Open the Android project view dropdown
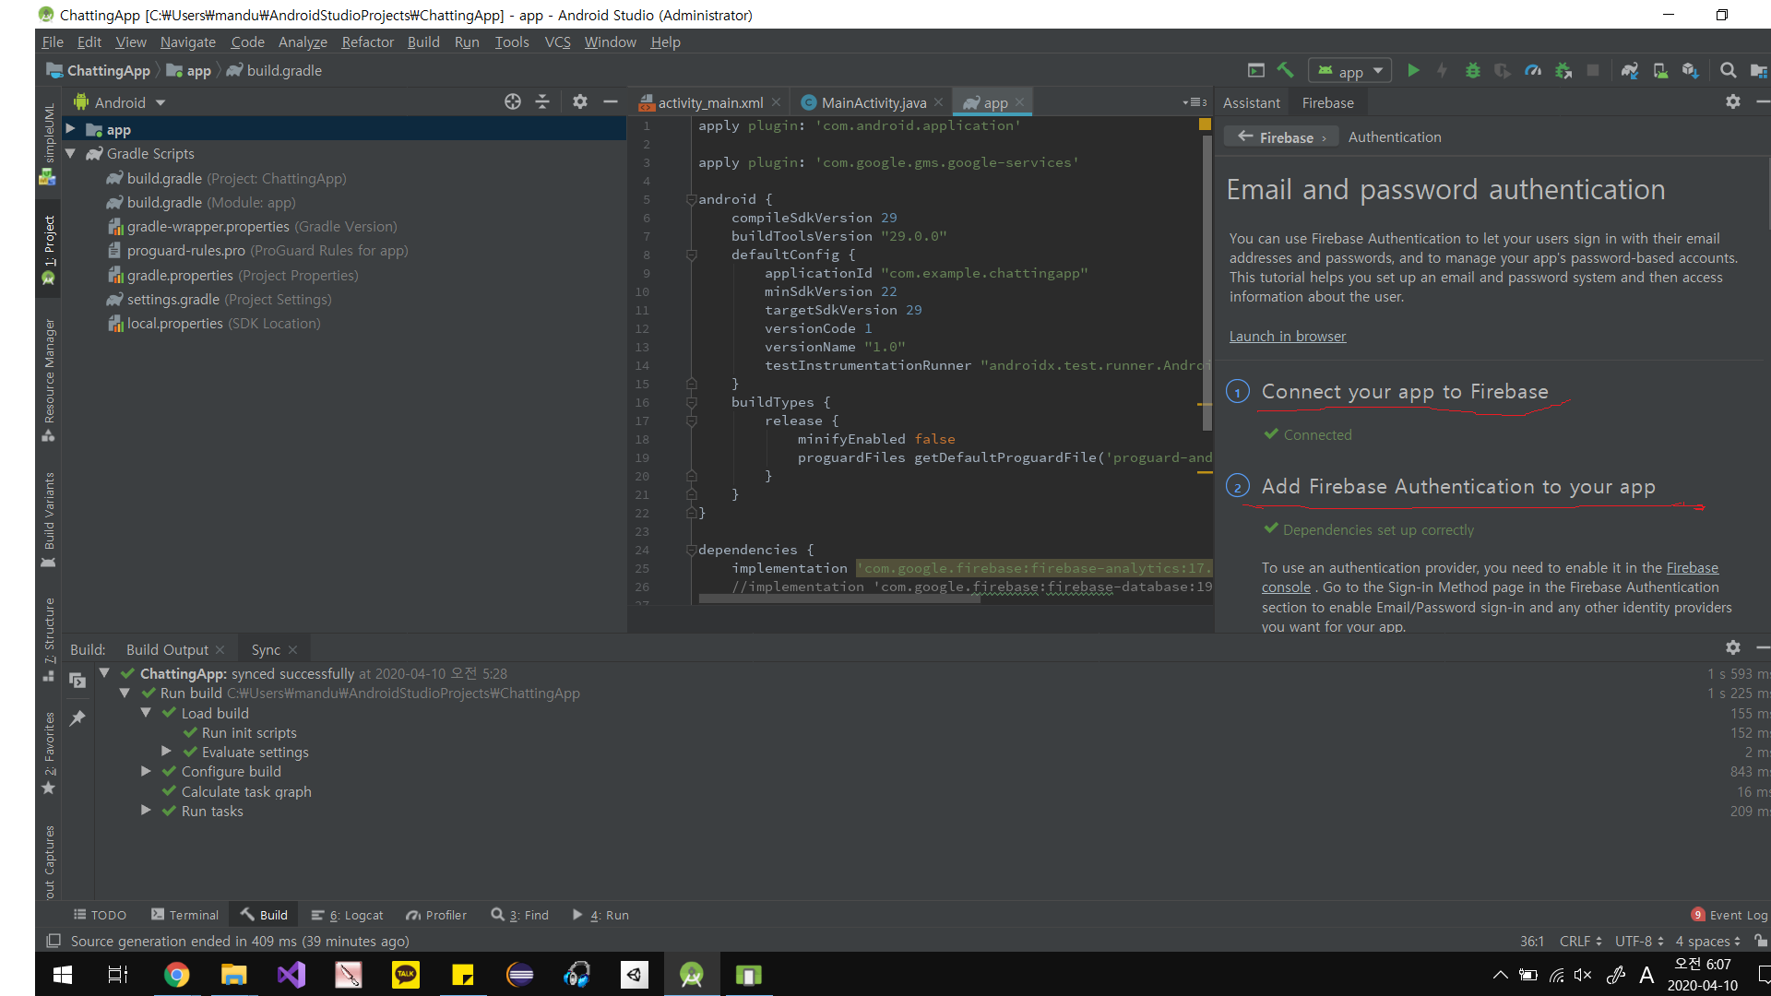Screen dimensions: 1771x996 (x=120, y=102)
